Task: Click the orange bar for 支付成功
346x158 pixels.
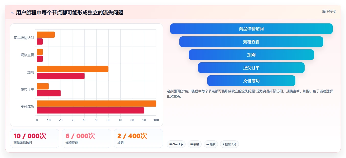Action: point(97,104)
